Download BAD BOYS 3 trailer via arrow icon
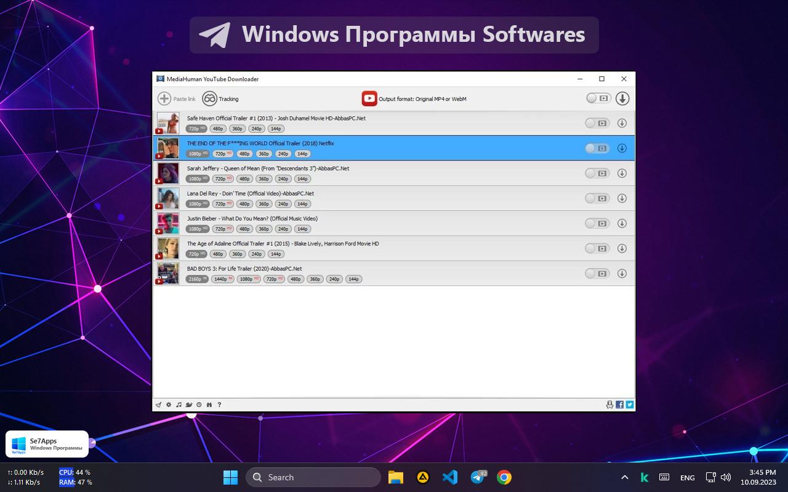Screen dimensions: 788x492 [x=622, y=274]
